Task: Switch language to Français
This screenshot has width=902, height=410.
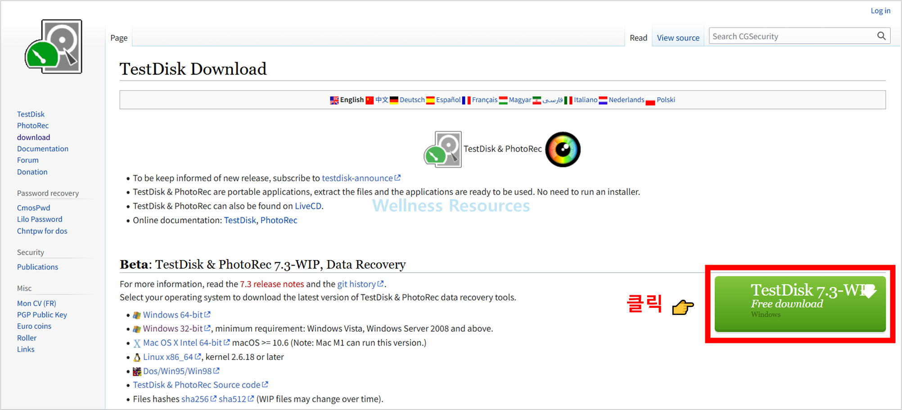Action: [485, 100]
